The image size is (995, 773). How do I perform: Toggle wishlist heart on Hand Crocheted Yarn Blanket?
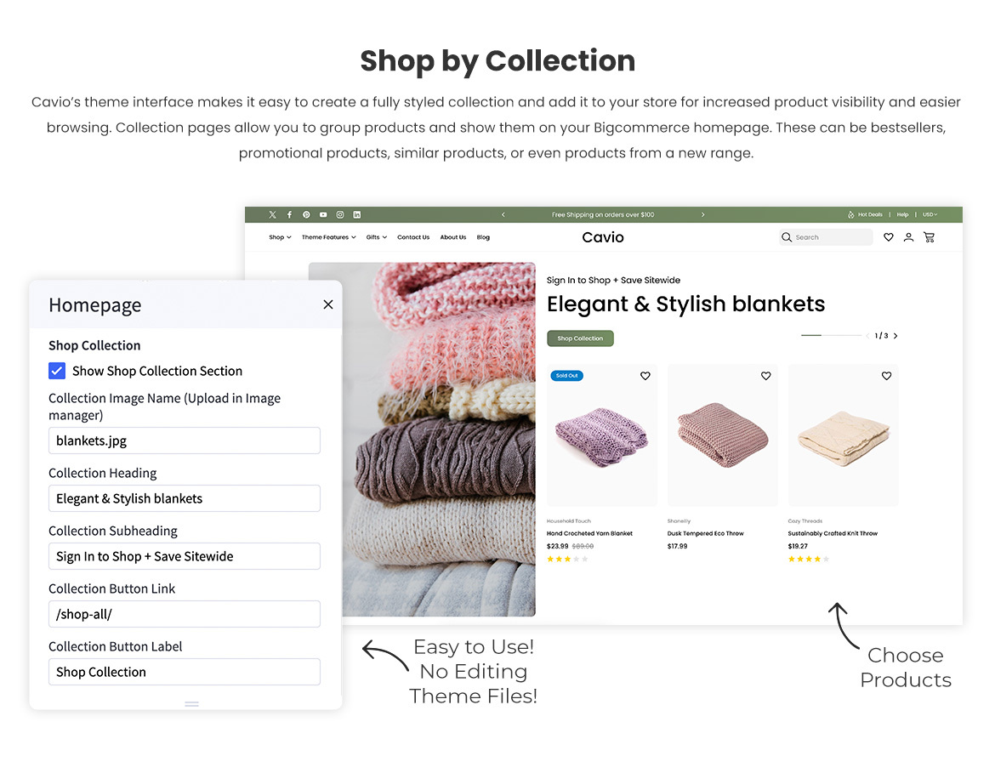[x=645, y=376]
